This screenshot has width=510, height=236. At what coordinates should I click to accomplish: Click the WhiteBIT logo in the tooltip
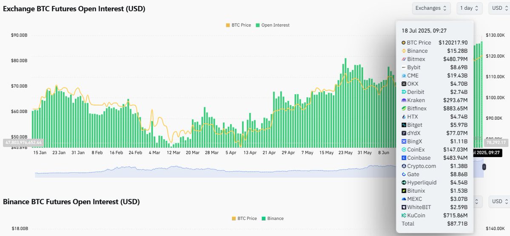404,207
